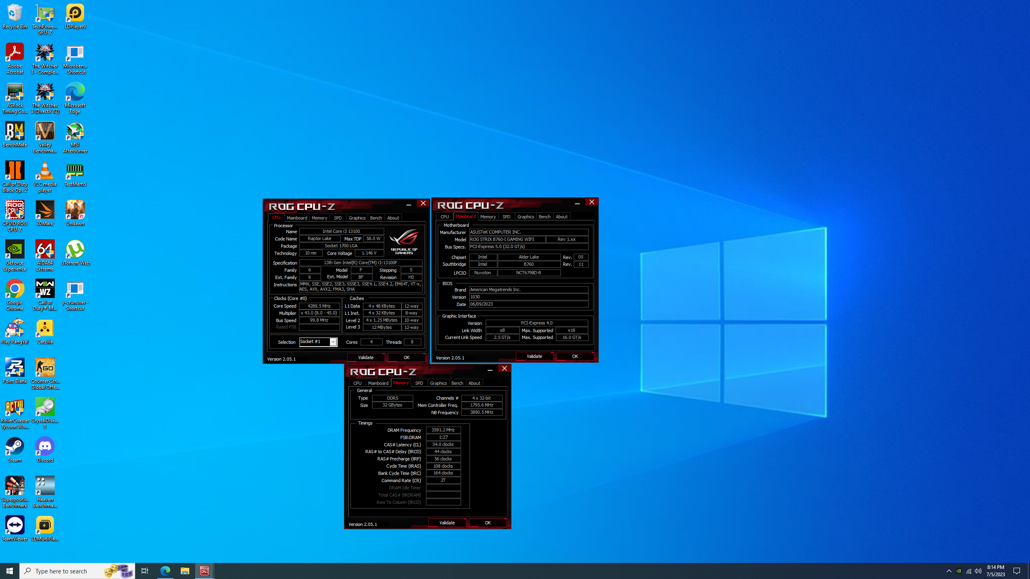Select Call of Duty Black Ops 2 icon
Viewport: 1030px width, 579px height.
click(15, 177)
